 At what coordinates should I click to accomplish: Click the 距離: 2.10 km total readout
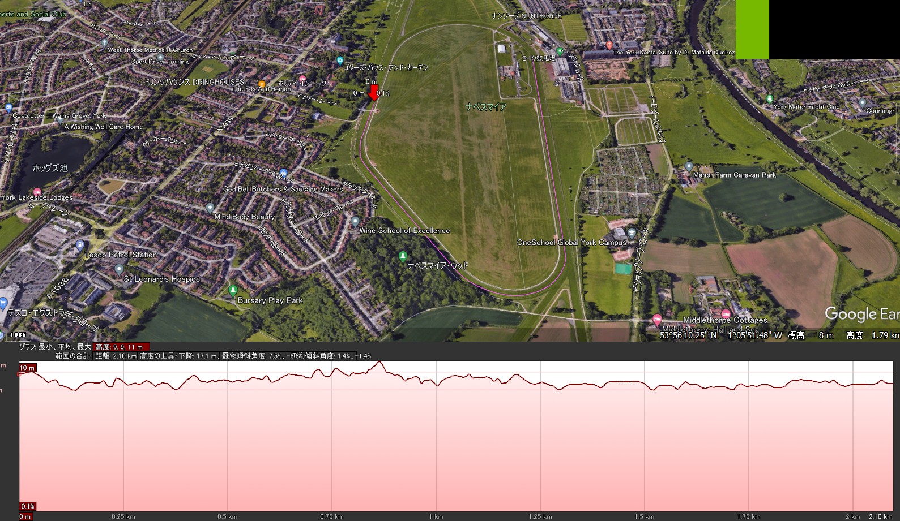point(116,356)
